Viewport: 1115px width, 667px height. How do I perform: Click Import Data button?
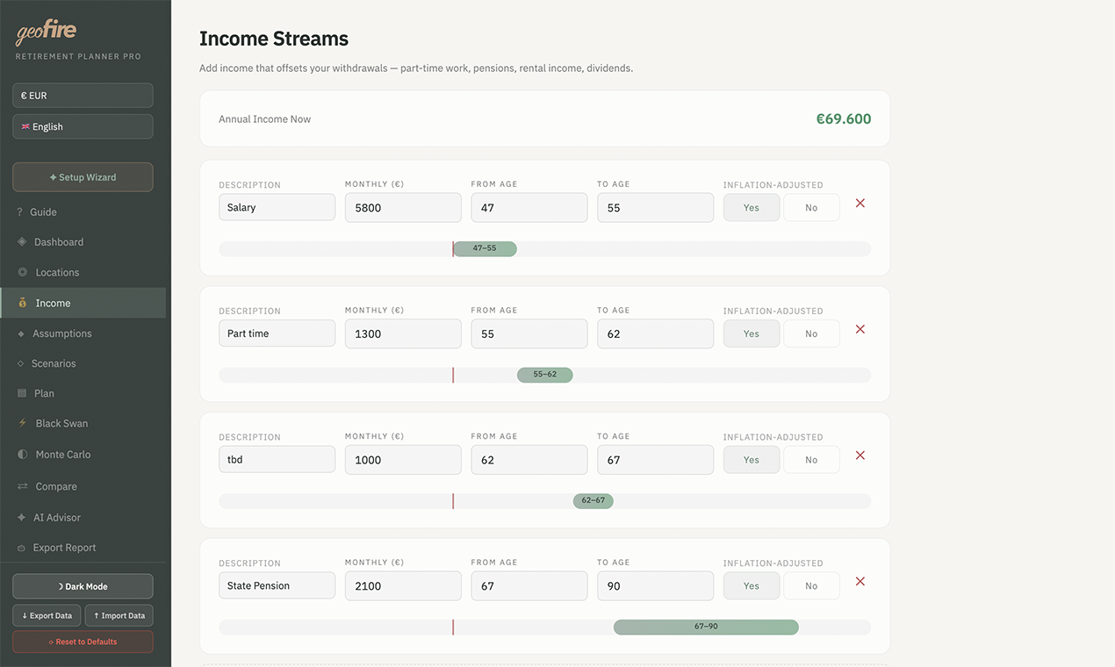(119, 615)
